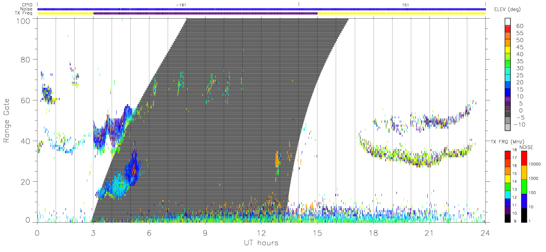Pick the purple 10–11 TX FRQ segment
The image size is (546, 252).
tap(508, 210)
